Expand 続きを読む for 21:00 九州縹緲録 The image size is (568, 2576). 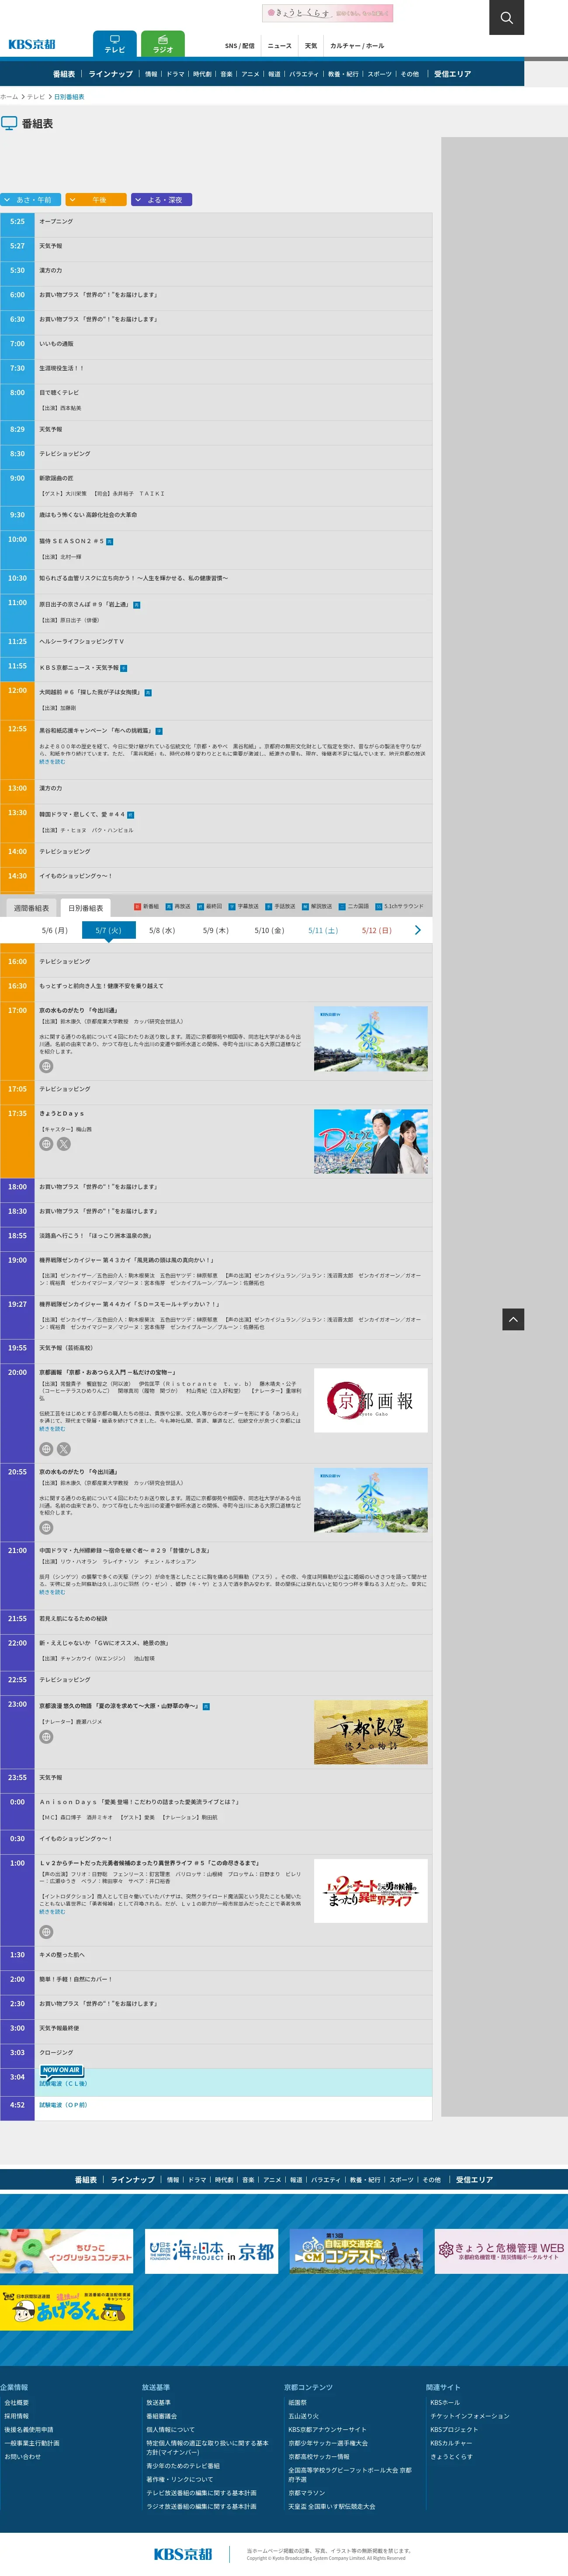(52, 1592)
